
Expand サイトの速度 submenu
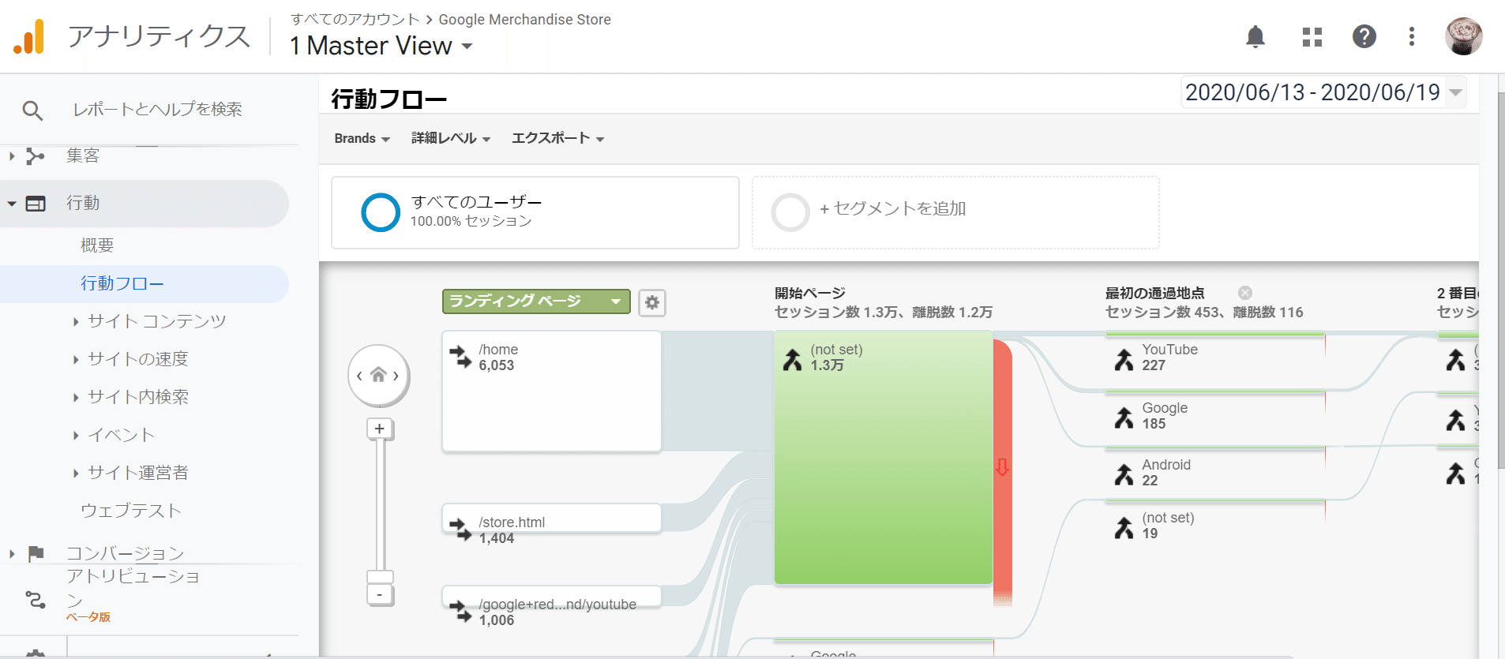pos(76,359)
